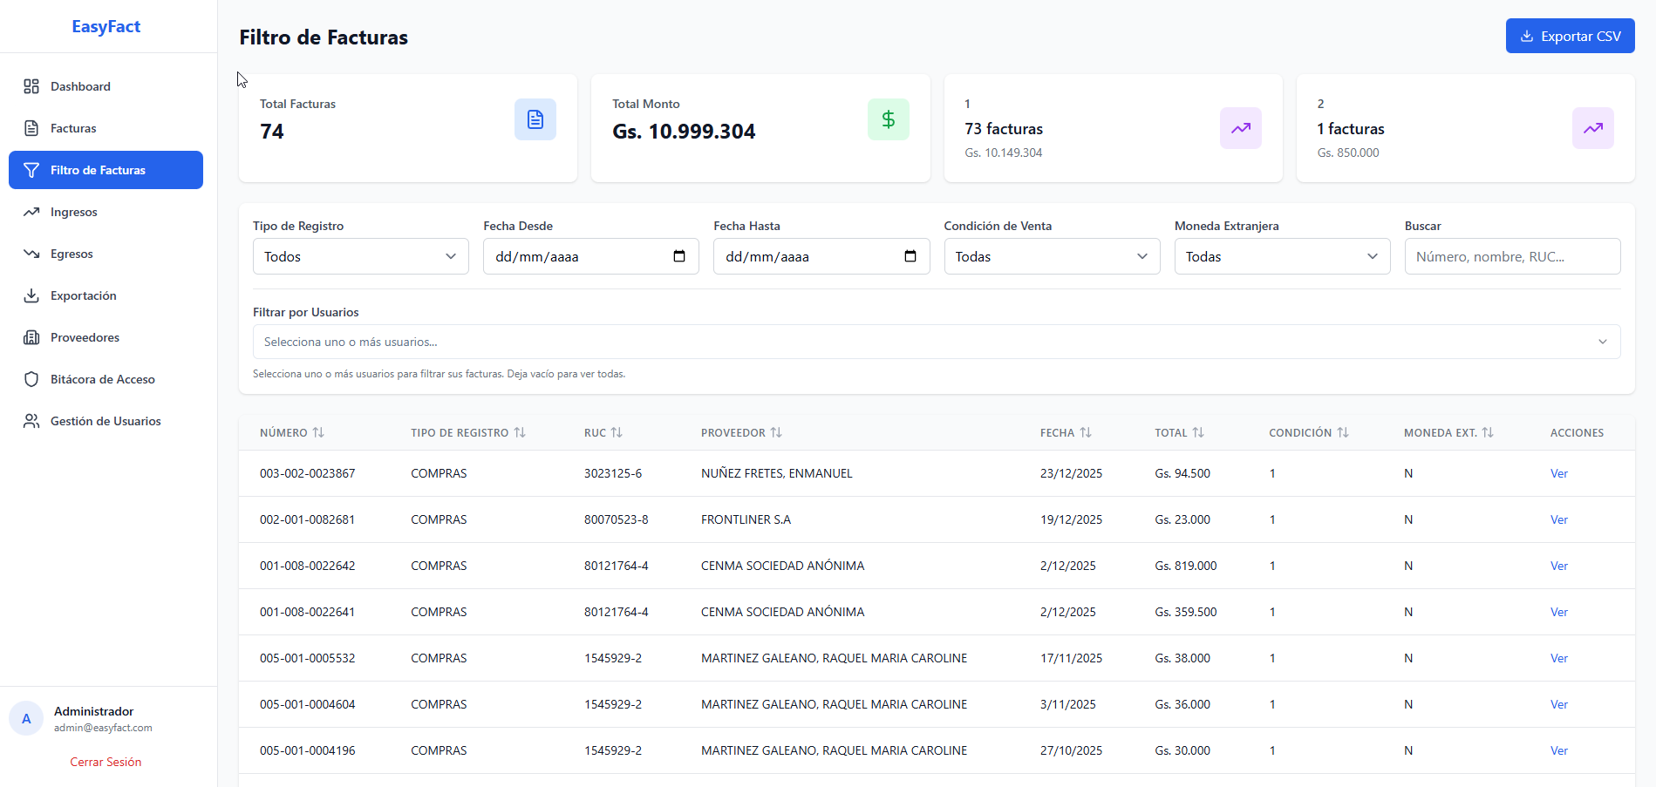This screenshot has height=787, width=1656.
Task: Click the Dashboard grid icon in sidebar
Action: pos(31,86)
